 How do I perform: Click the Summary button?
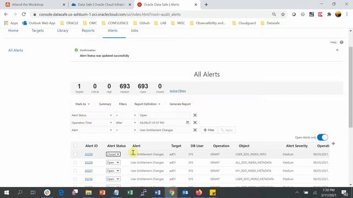tap(105, 104)
